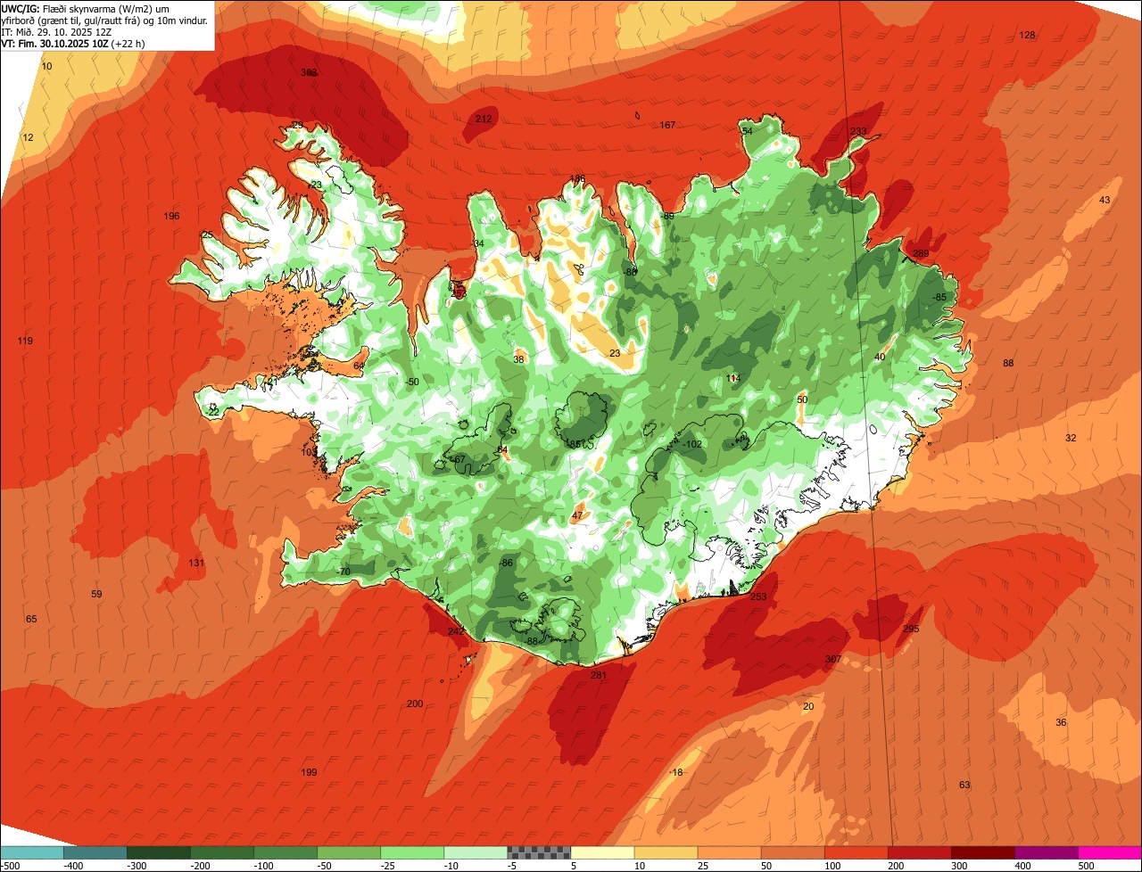Click the value 307 on the map
This screenshot has width=1142, height=872.
click(833, 660)
